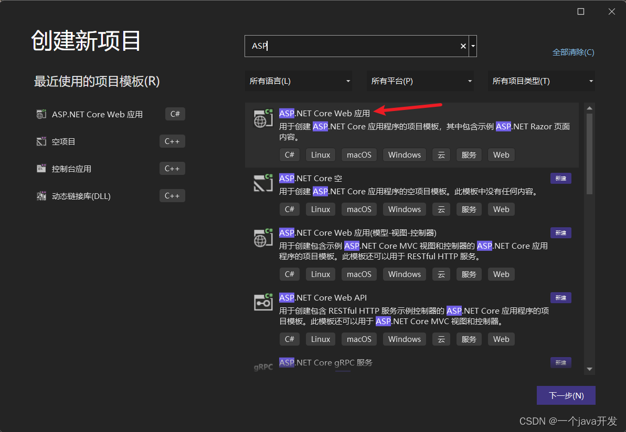Click the ASP.NET Core 空 template icon

263,183
